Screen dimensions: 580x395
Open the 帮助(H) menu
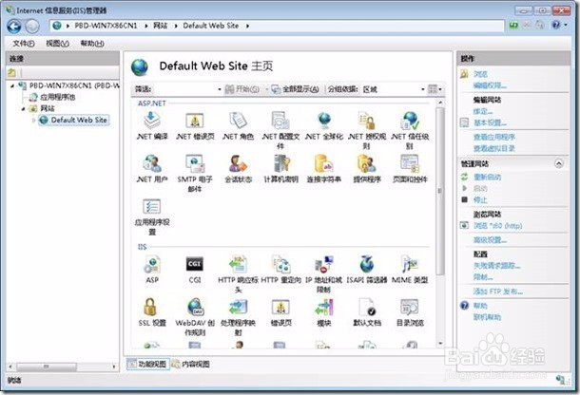click(x=92, y=44)
